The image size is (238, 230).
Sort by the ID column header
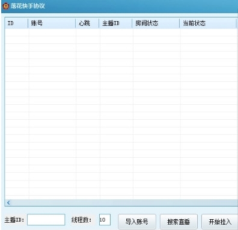16,23
